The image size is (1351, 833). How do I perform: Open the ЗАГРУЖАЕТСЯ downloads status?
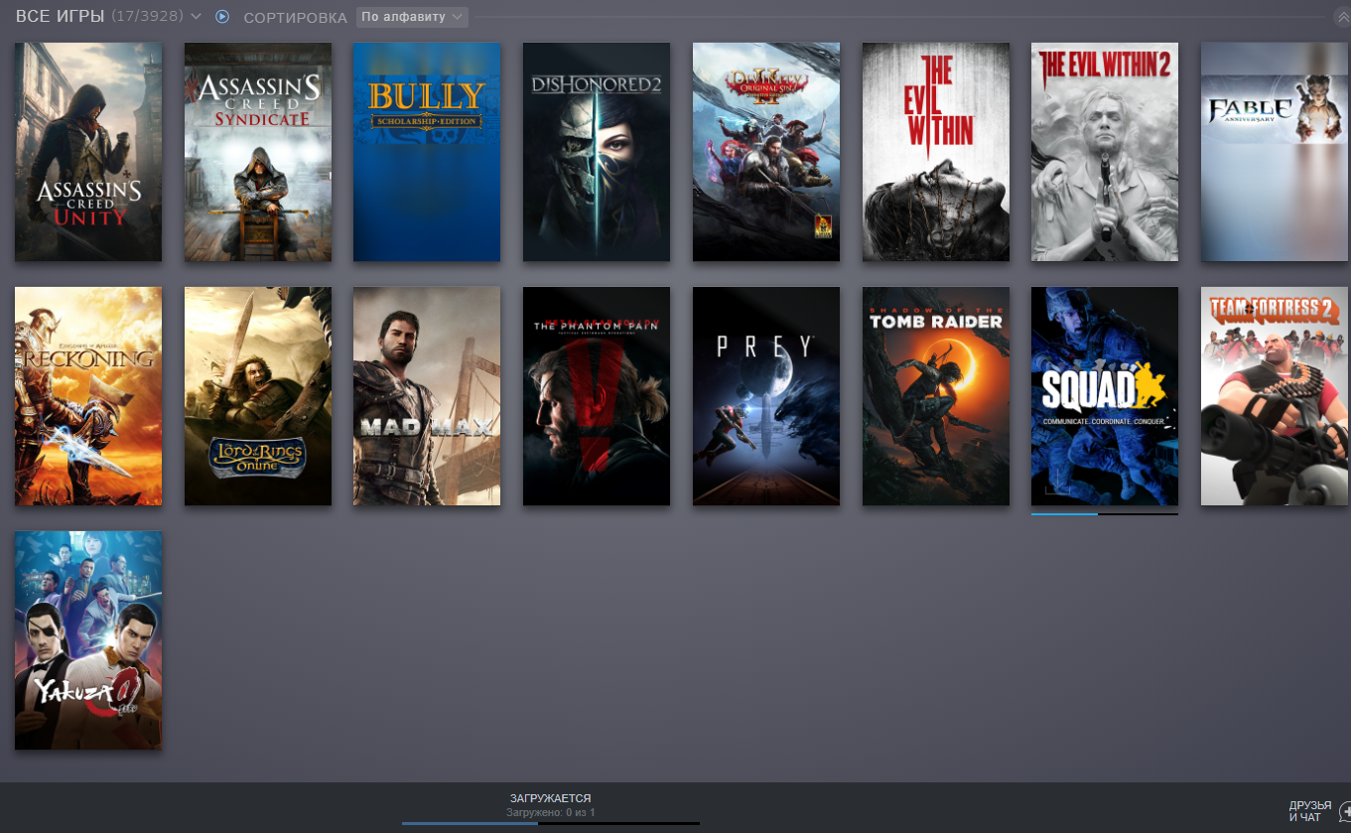(551, 798)
